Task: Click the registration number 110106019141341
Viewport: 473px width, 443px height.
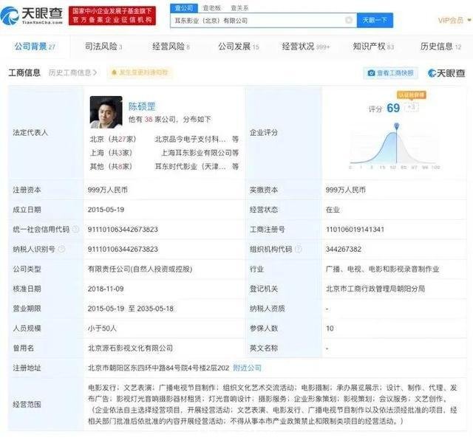Action: 355,230
